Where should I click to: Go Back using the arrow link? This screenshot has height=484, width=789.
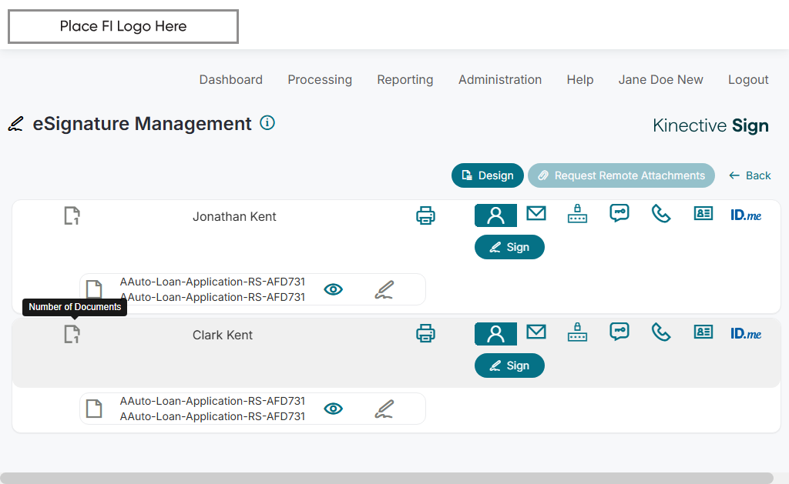[750, 175]
